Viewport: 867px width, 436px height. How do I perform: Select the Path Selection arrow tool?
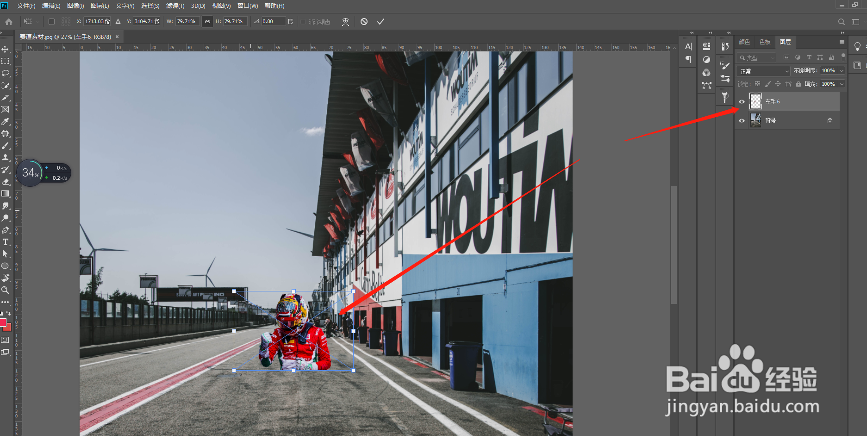6,254
